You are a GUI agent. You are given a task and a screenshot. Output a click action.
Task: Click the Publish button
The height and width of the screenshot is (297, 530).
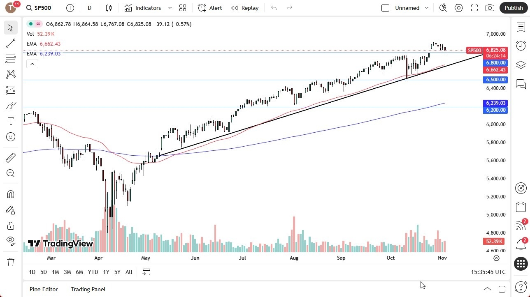pyautogui.click(x=513, y=7)
